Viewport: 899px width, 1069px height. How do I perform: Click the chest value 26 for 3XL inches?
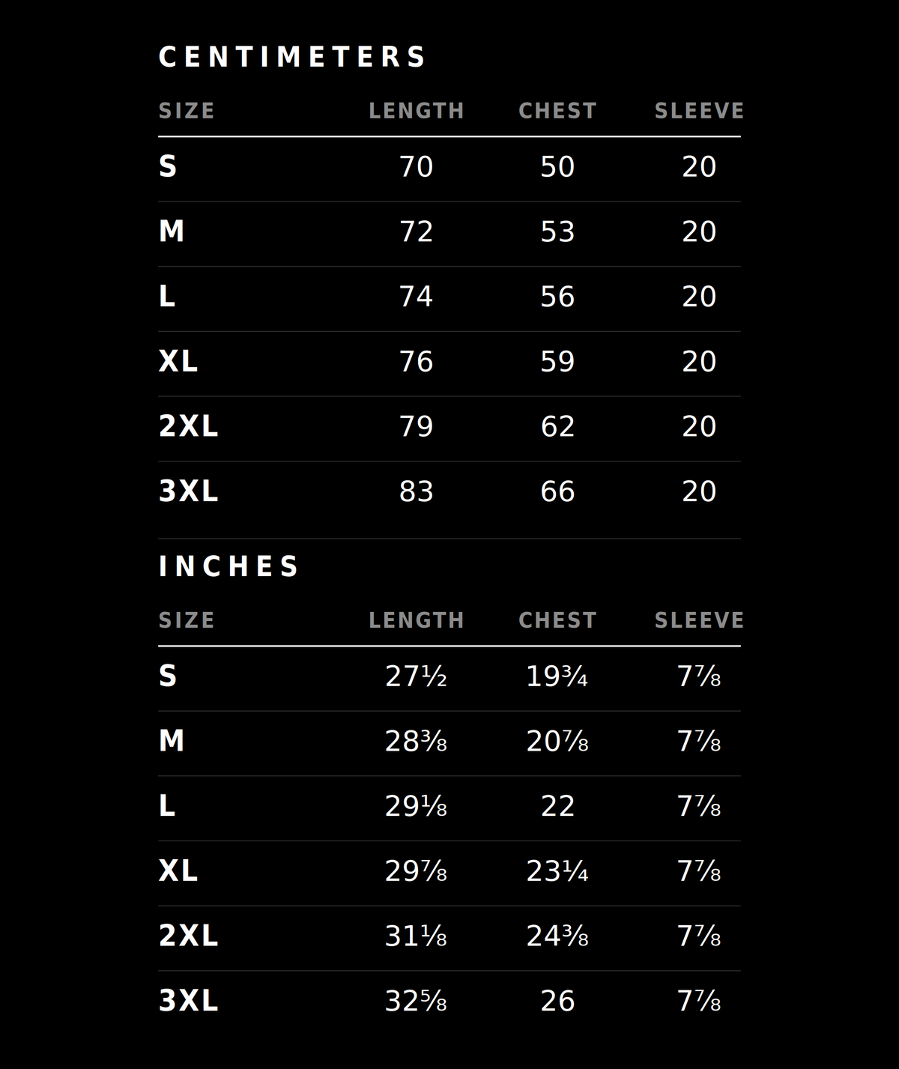click(x=557, y=1001)
